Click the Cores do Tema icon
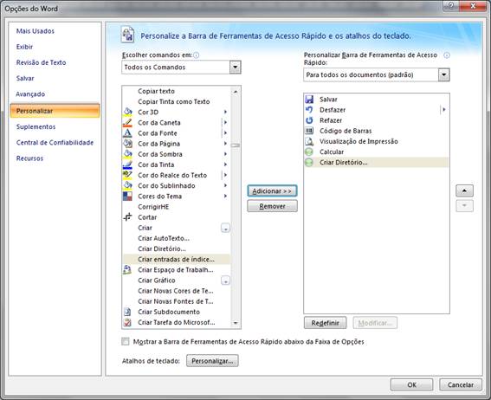Image resolution: width=491 pixels, height=400 pixels. [127, 196]
